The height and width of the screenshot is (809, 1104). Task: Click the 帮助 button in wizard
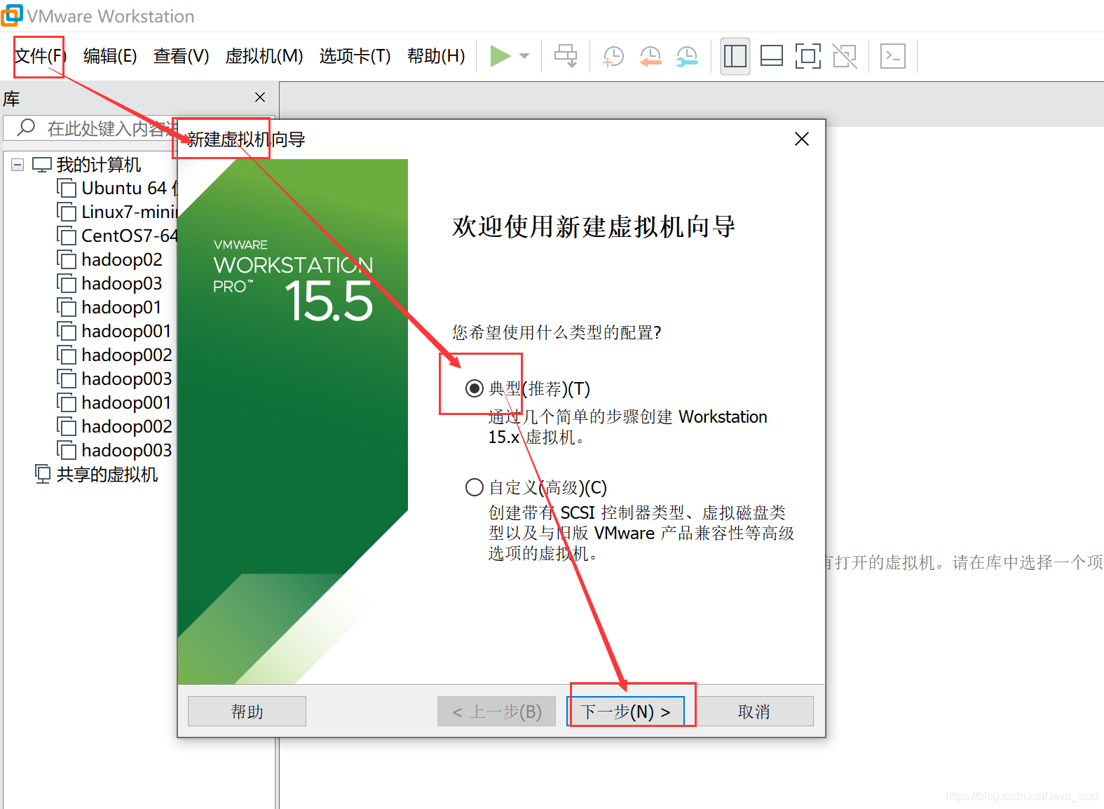pos(247,712)
